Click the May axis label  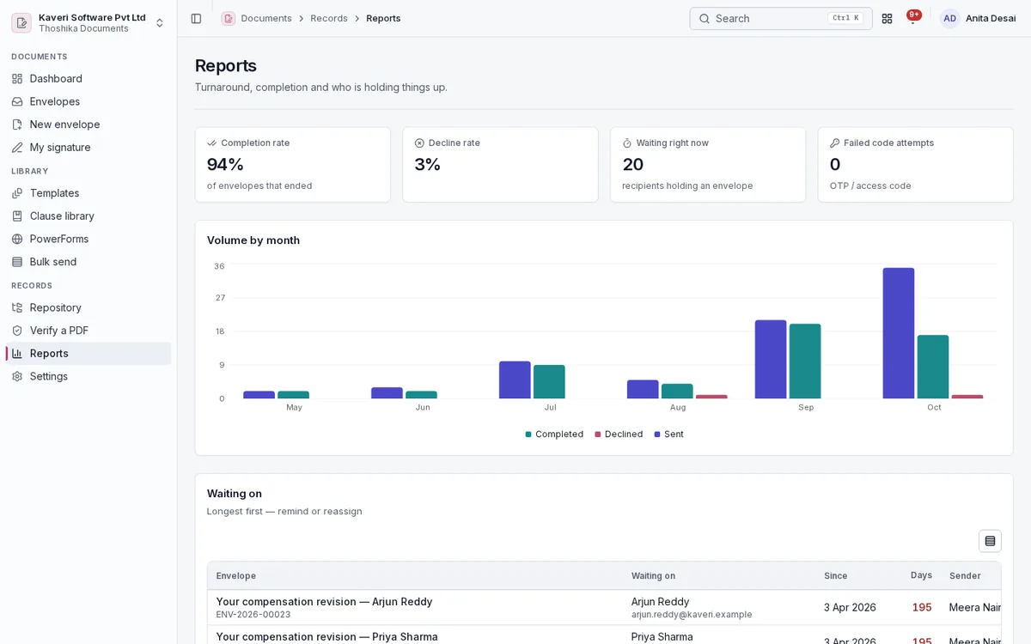point(294,408)
